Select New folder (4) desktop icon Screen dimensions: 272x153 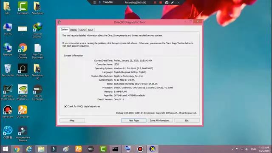pyautogui.click(x=38, y=71)
